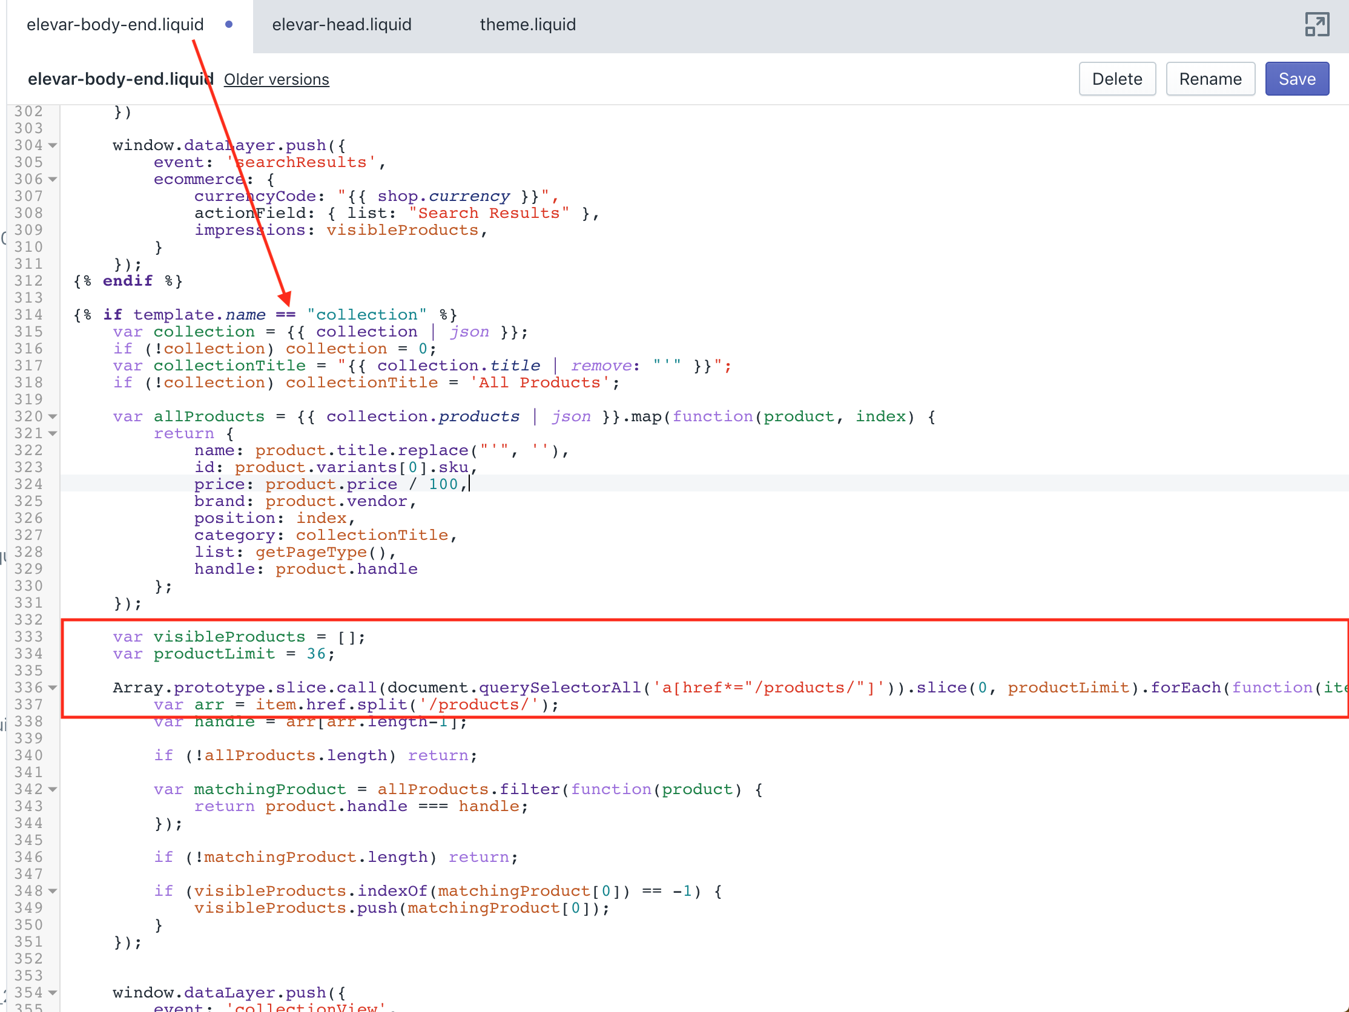Fold the forEach block at line 336
This screenshot has height=1012, width=1349.
tap(53, 688)
